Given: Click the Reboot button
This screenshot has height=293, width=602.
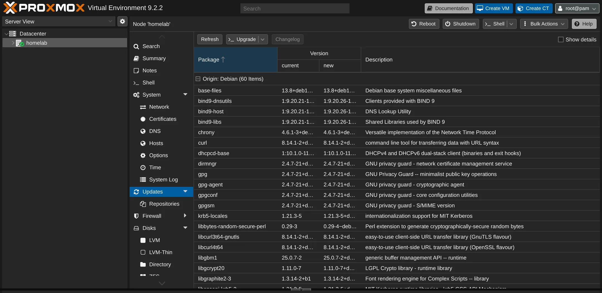Looking at the screenshot, I should tap(424, 24).
